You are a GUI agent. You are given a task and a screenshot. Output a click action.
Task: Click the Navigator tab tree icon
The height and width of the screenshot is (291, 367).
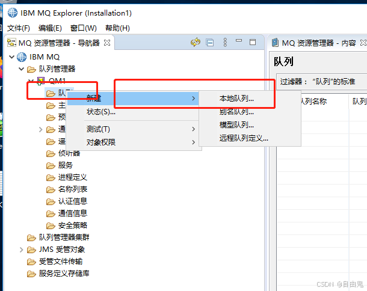coord(11,43)
